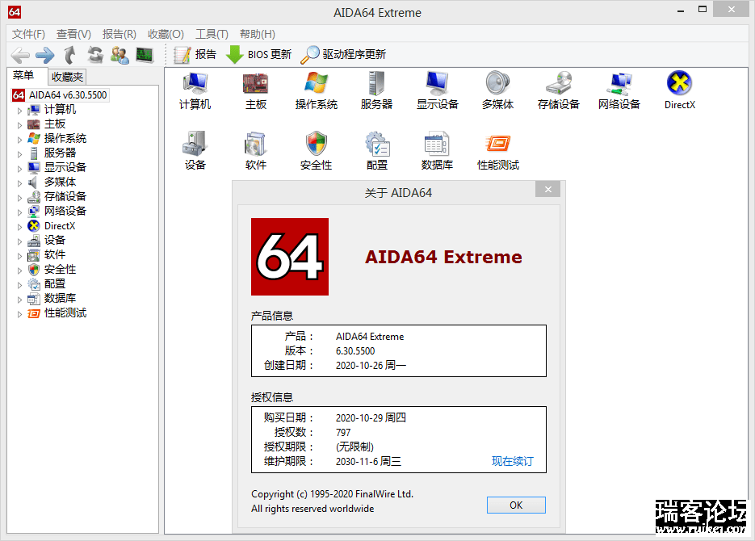
Task: Close the 关于 AIDA64 dialog
Action: [548, 189]
